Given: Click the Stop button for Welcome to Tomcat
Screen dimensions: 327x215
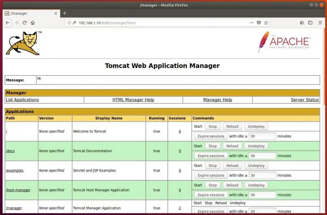Looking at the screenshot, I should pos(212,127).
